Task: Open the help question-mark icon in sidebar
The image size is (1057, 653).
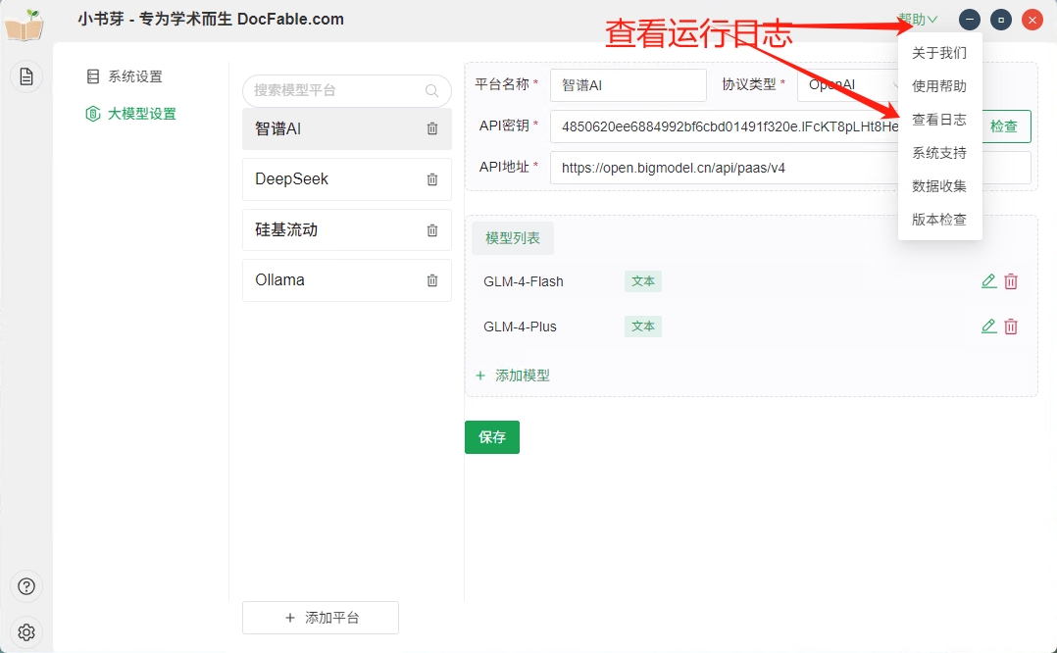Action: pyautogui.click(x=26, y=586)
